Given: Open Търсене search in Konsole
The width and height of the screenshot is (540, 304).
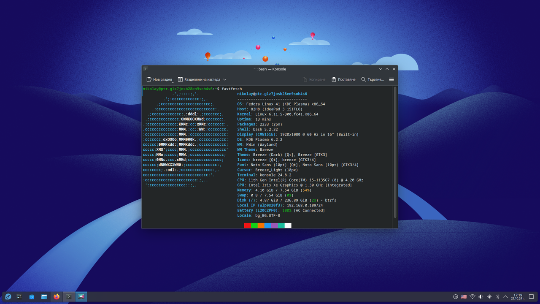Looking at the screenshot, I should tap(373, 79).
